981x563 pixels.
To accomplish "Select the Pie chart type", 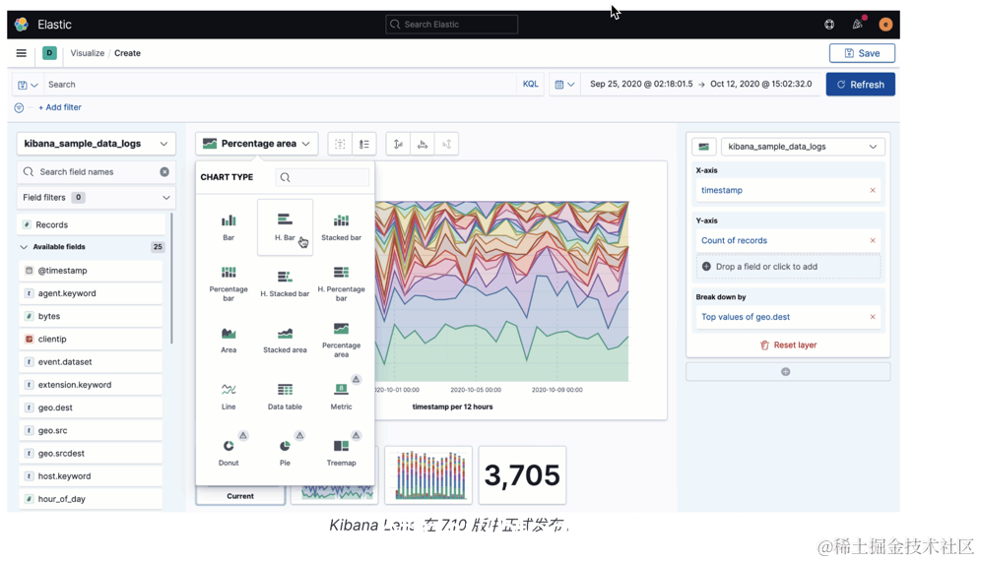I will click(285, 453).
